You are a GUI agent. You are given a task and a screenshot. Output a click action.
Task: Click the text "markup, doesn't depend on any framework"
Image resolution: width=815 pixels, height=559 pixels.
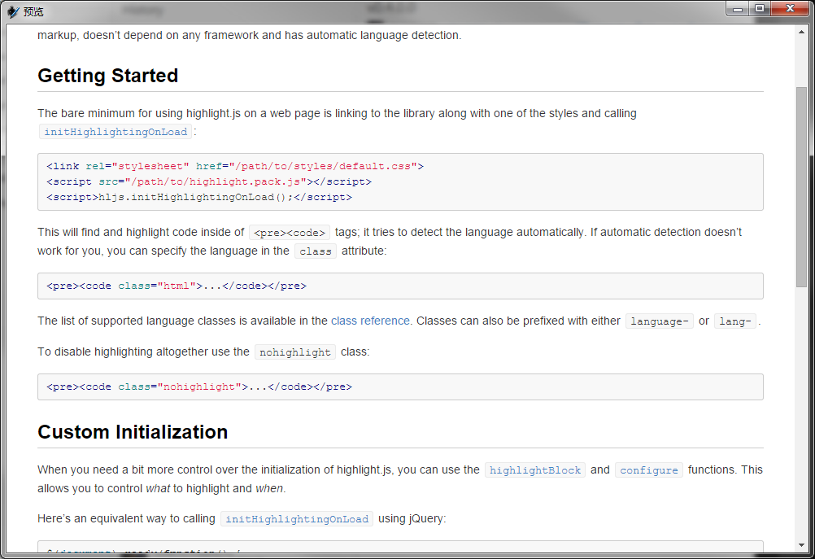pyautogui.click(x=148, y=35)
